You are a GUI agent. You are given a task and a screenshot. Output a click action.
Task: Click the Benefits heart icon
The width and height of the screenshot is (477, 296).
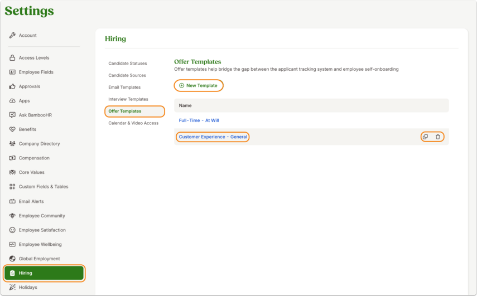[x=12, y=129]
